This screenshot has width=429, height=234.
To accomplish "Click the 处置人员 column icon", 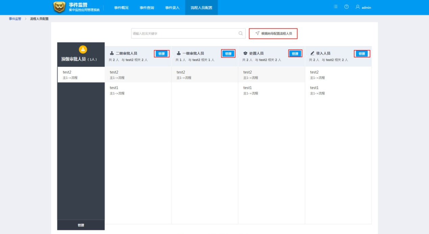I will tap(245, 53).
